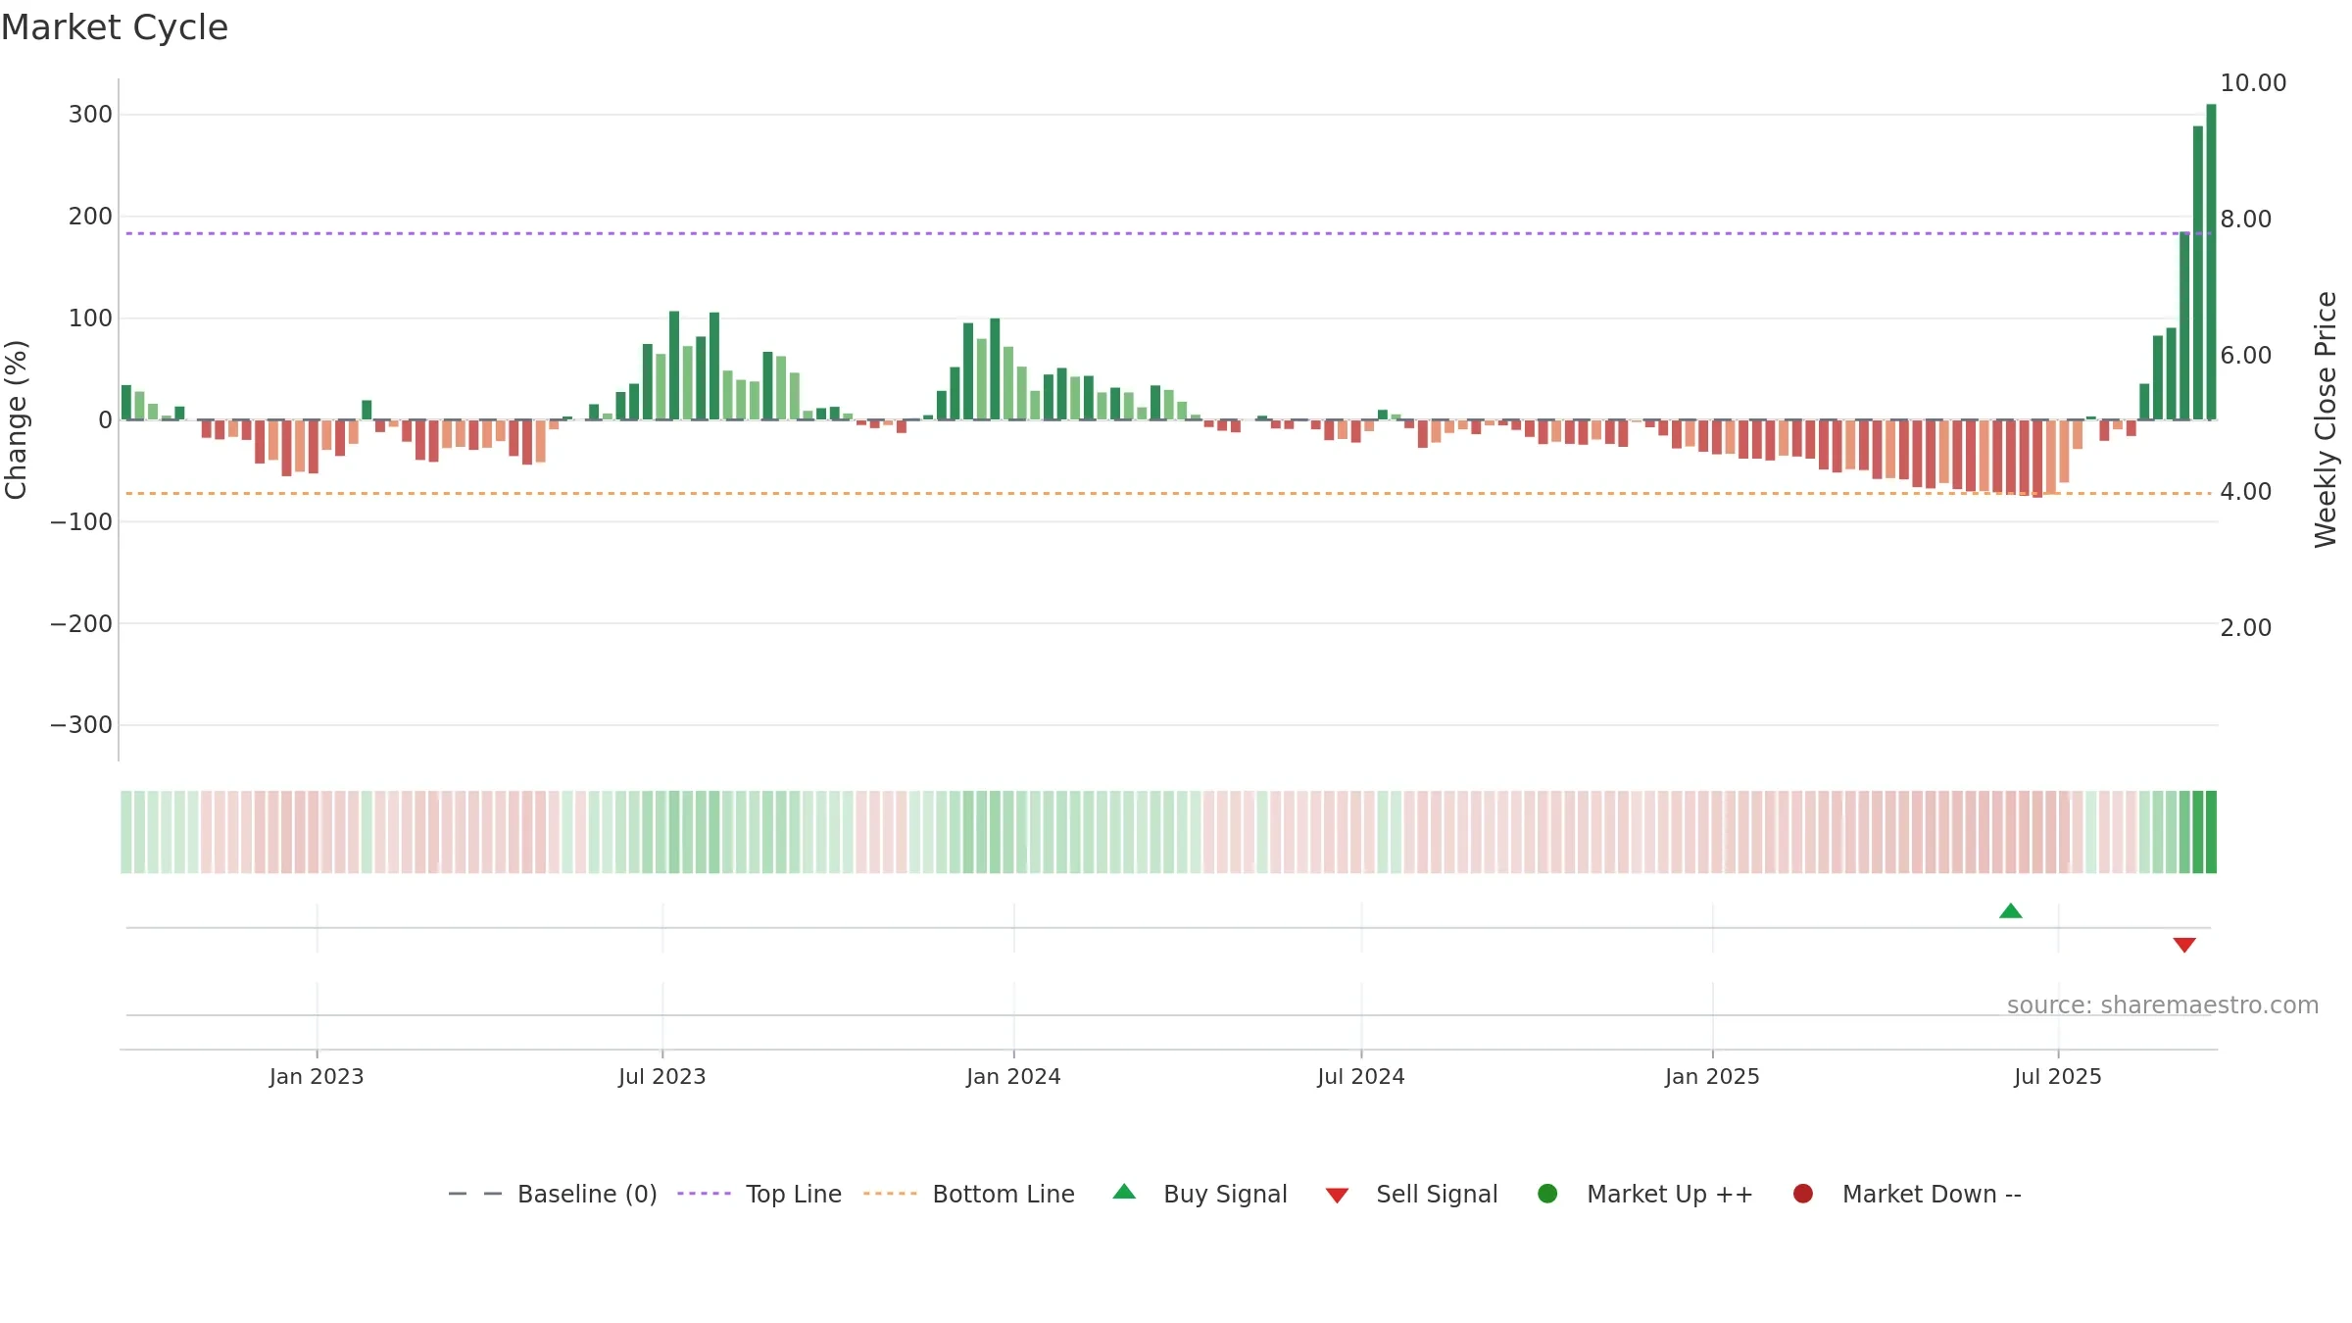Click the Jul 2025 axis label
The height and width of the screenshot is (1323, 2352).
(x=2058, y=1077)
